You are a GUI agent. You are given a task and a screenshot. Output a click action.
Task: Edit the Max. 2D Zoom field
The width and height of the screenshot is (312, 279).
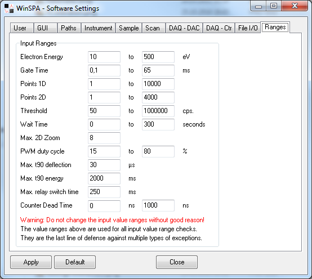(104, 138)
